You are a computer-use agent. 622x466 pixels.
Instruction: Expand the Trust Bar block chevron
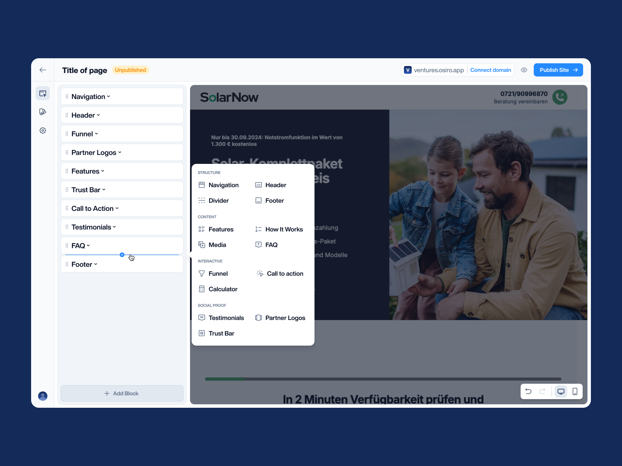104,190
